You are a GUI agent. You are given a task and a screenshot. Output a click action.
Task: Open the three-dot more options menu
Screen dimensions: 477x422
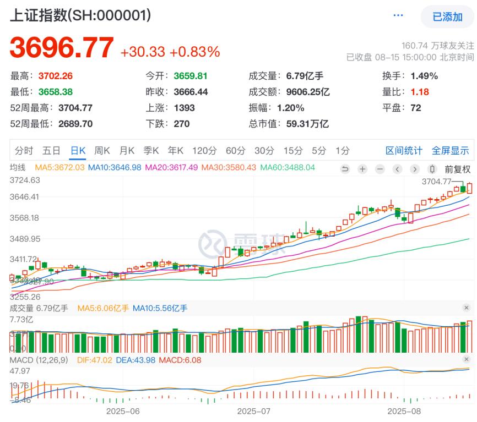[x=398, y=16]
